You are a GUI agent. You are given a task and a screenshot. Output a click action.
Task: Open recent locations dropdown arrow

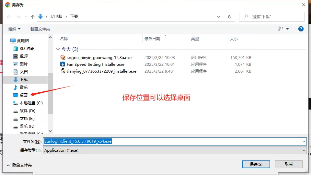(26, 17)
